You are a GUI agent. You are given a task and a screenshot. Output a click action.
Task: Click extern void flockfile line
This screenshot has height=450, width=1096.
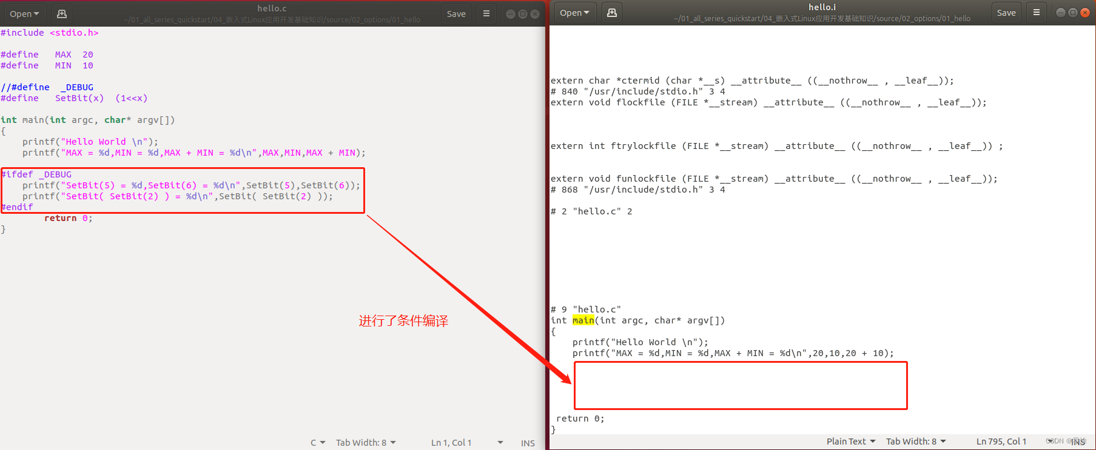coord(768,102)
